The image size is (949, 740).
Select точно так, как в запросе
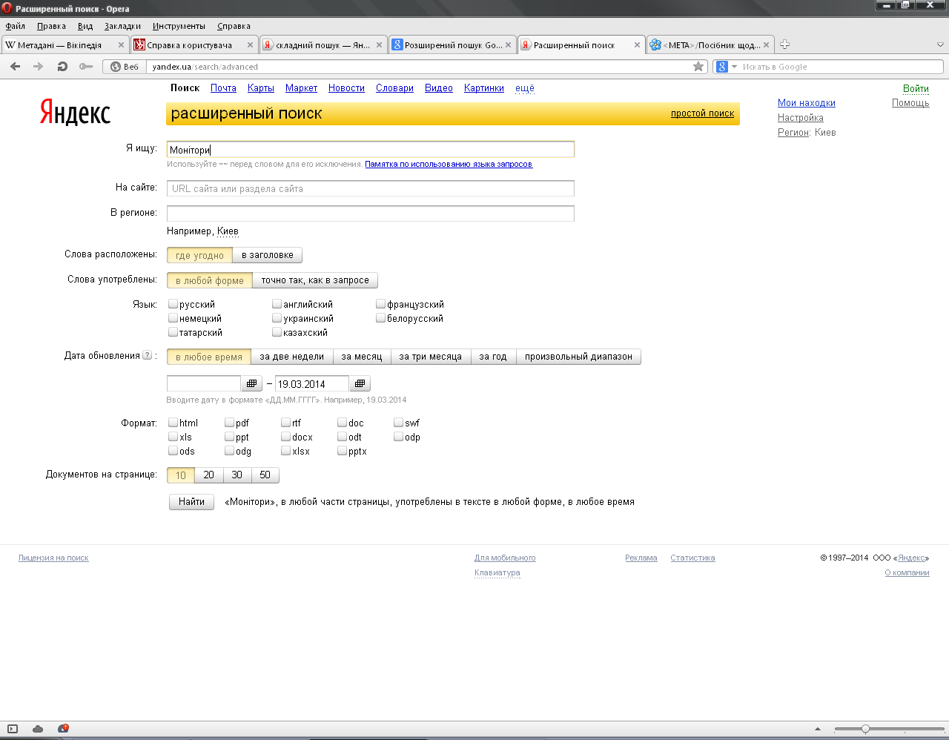pyautogui.click(x=315, y=280)
